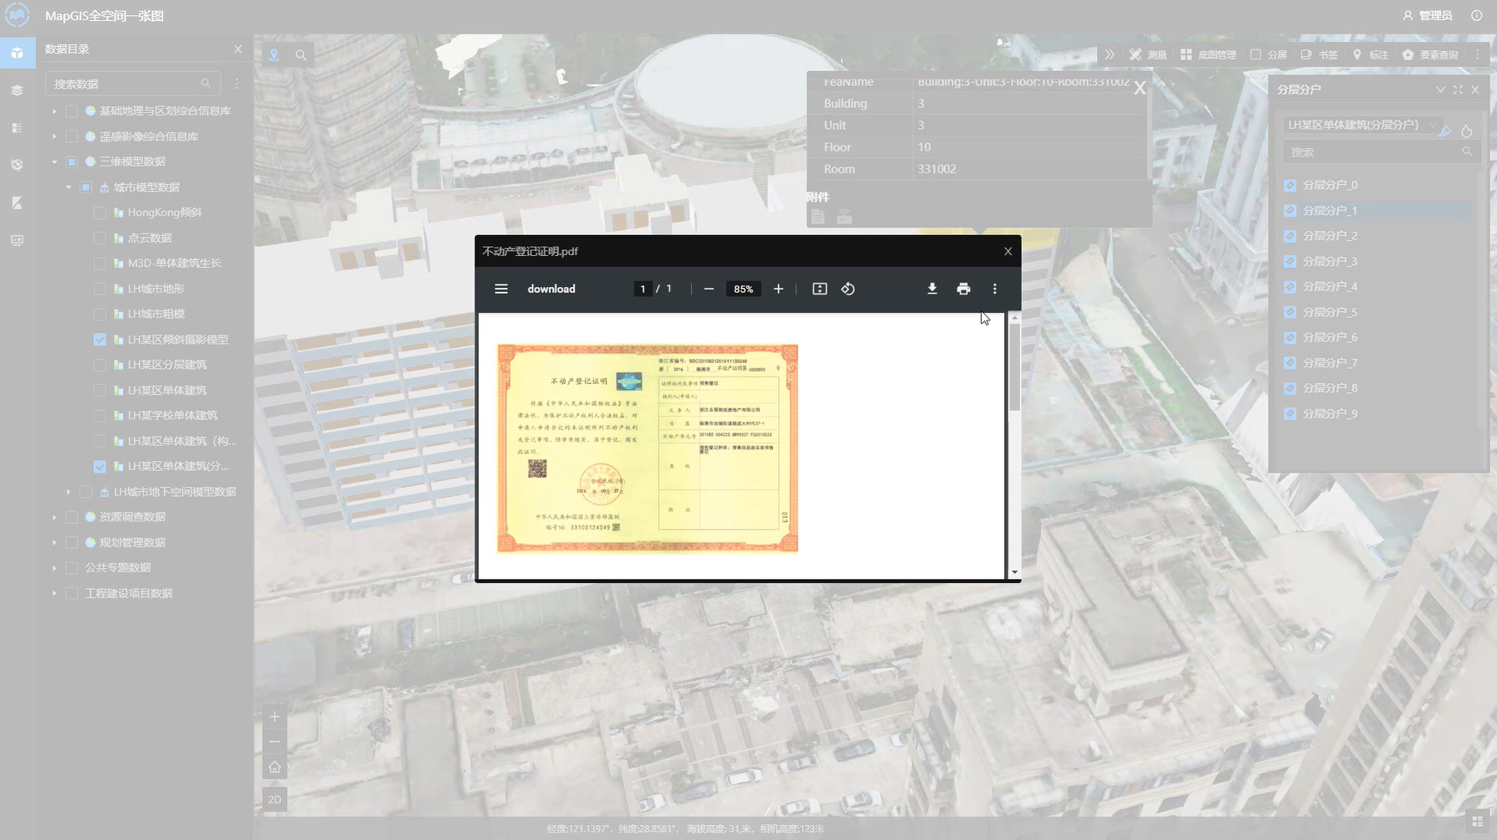Print the PDF document
Screen dimensions: 1497x840
point(963,289)
